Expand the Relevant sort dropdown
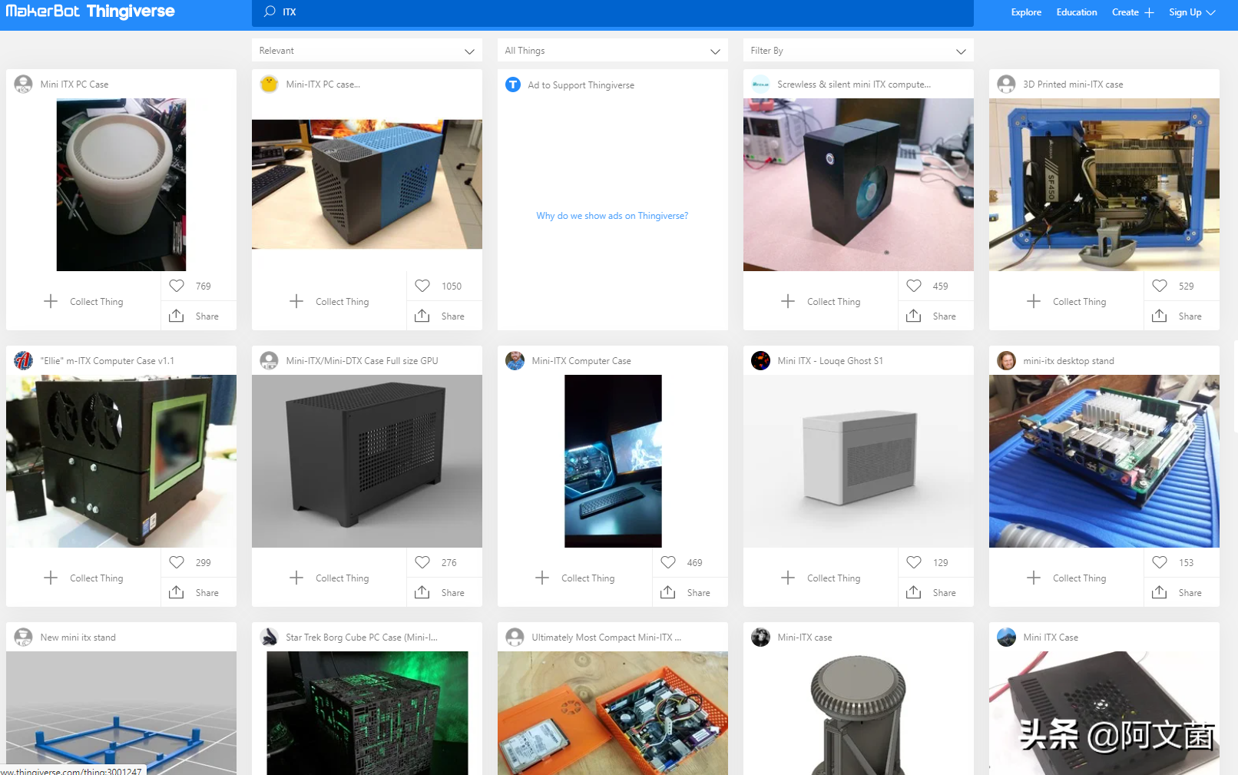Image resolution: width=1238 pixels, height=775 pixels. (367, 51)
